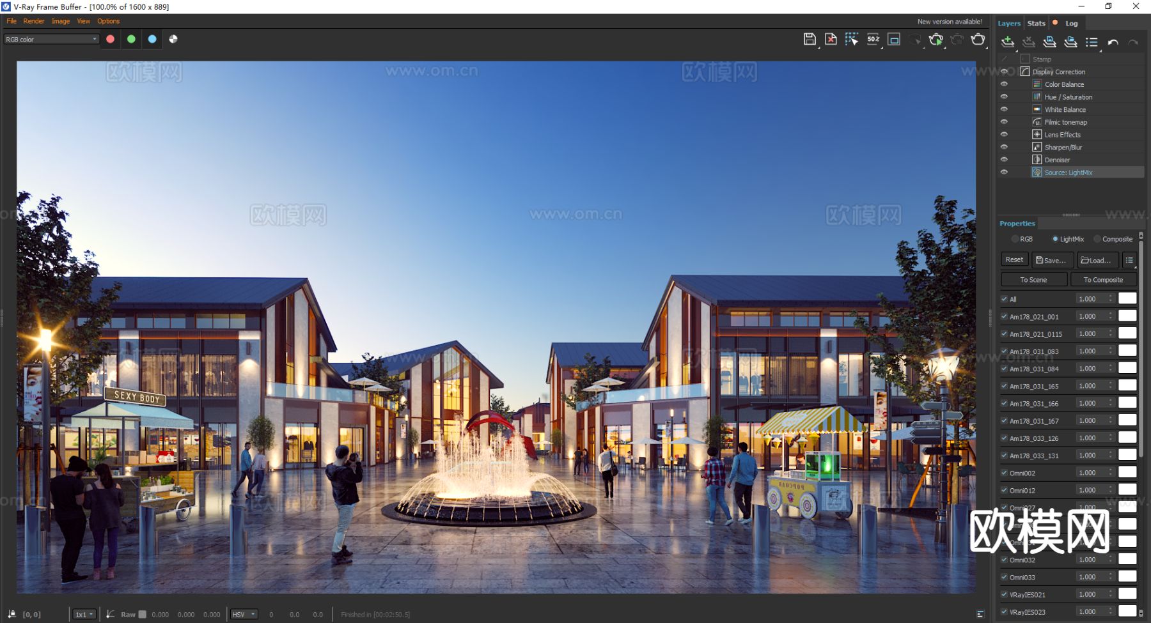Click the New version available! notice
The height and width of the screenshot is (623, 1151).
[950, 22]
